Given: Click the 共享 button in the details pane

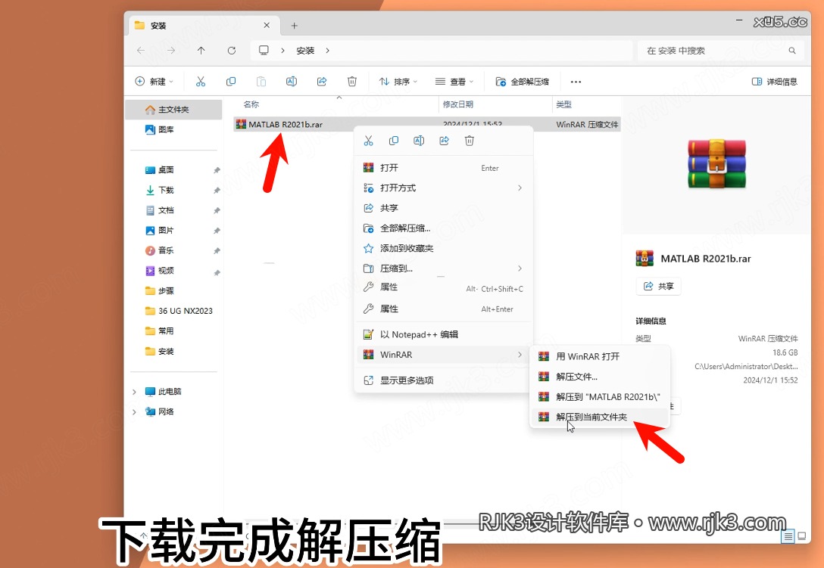Looking at the screenshot, I should click(658, 286).
